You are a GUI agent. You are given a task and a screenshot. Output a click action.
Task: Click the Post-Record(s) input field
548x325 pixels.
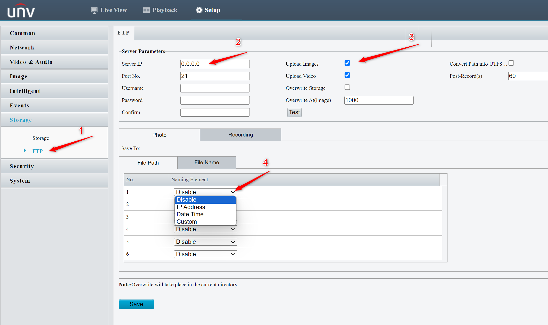(x=528, y=76)
